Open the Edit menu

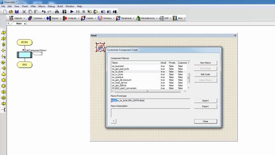coord(9,6)
